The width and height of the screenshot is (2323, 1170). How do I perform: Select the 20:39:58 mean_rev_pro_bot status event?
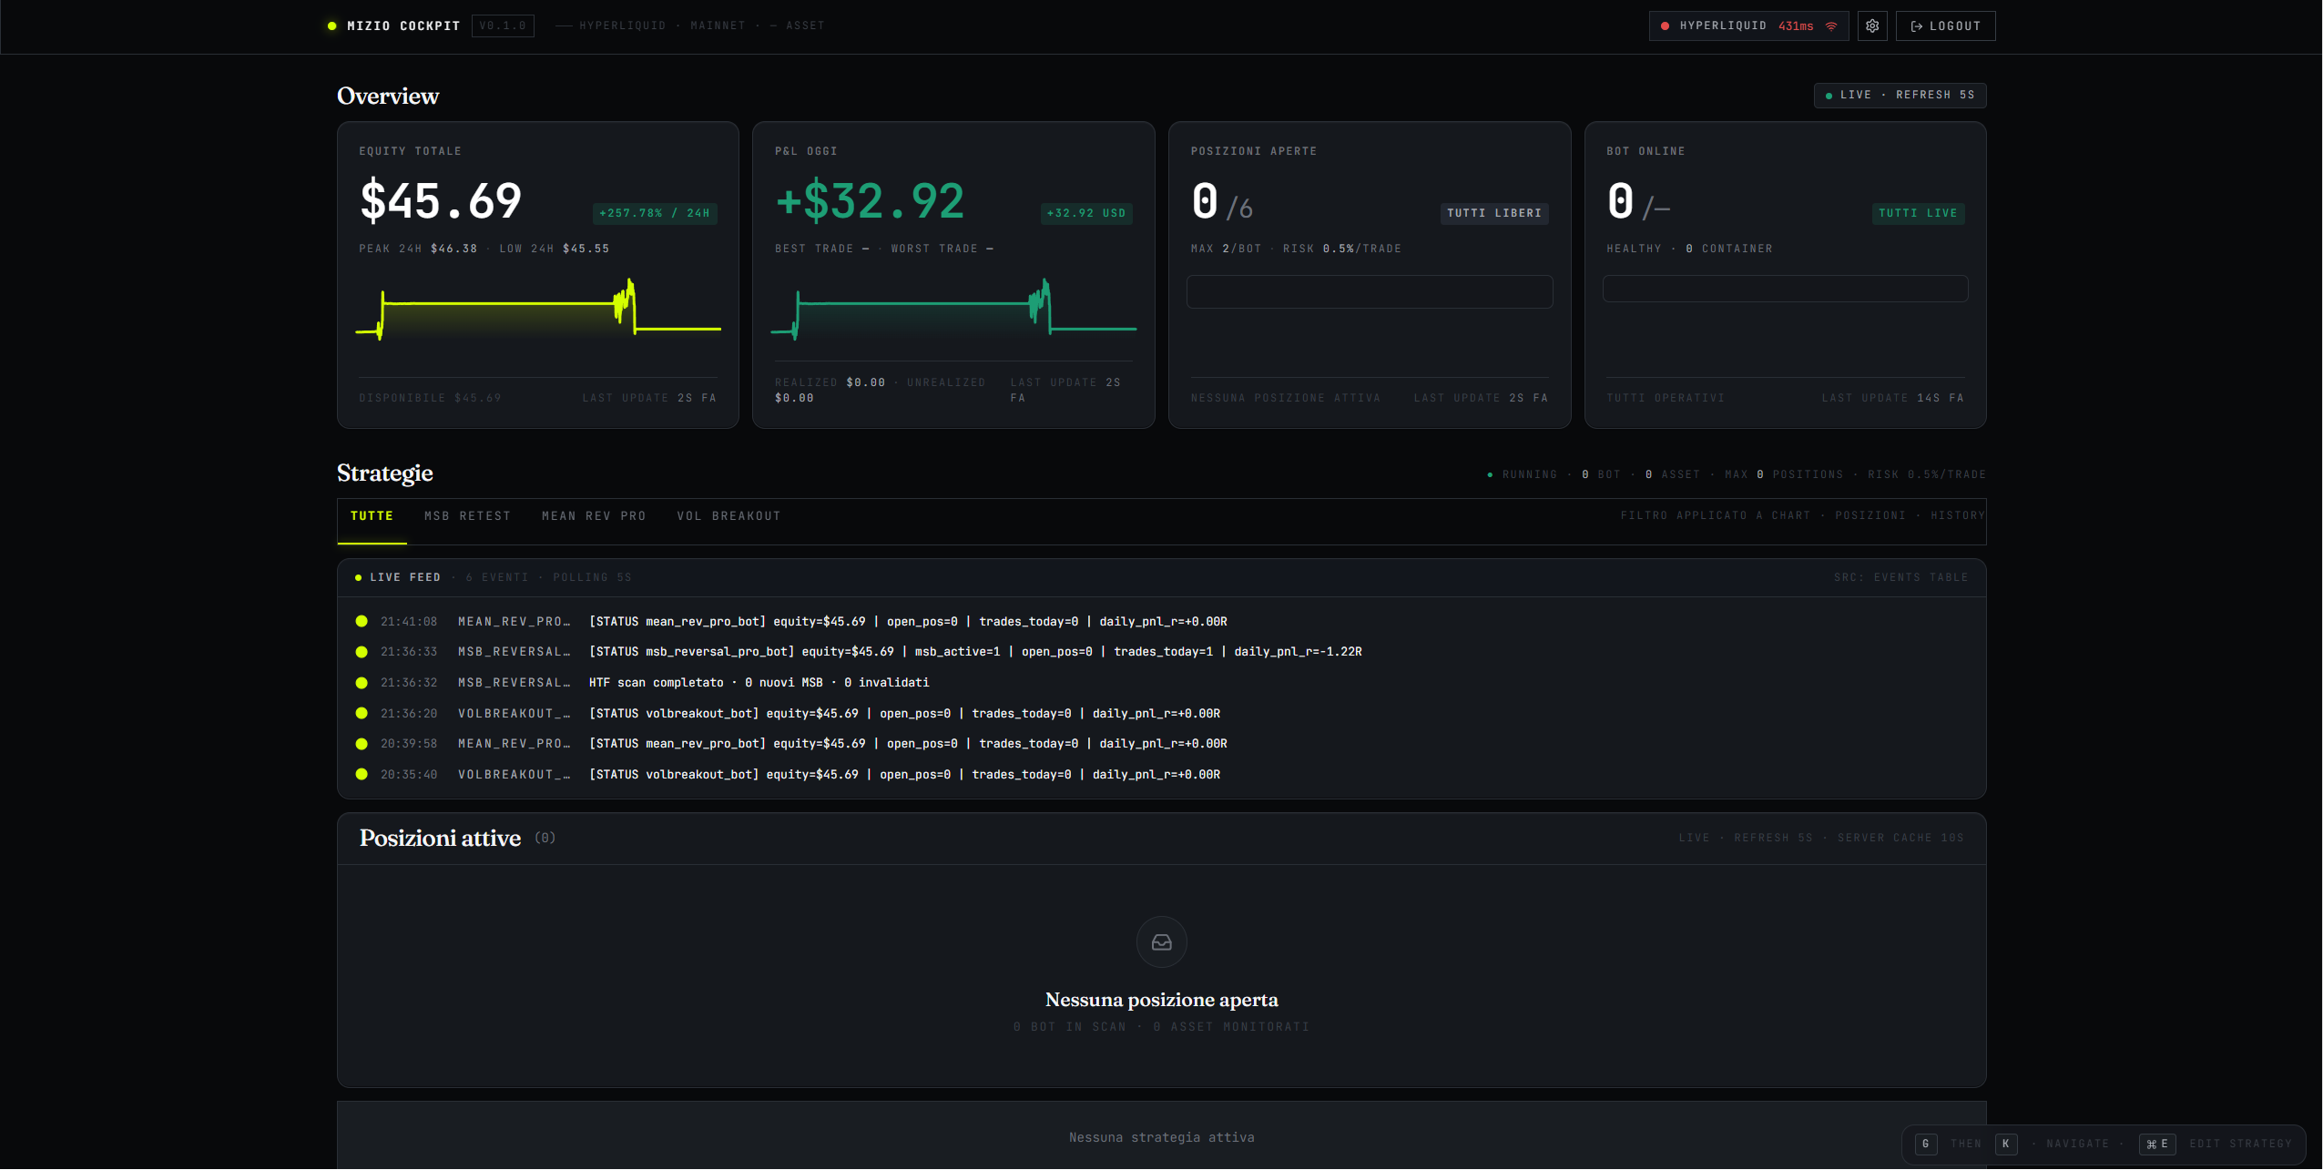point(1162,744)
